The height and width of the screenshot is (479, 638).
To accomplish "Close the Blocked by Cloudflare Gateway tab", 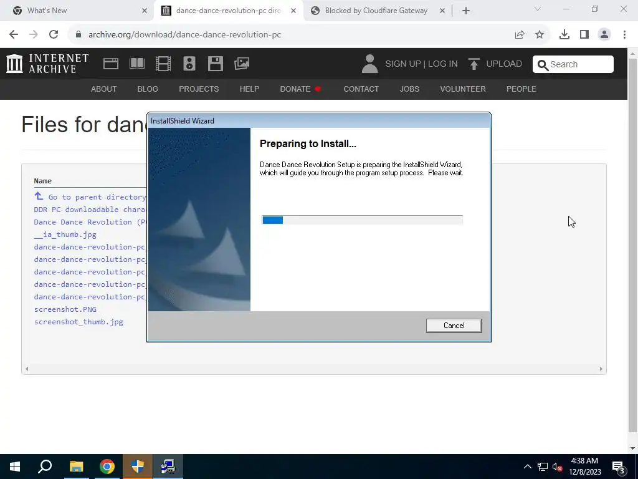I will click(x=442, y=11).
